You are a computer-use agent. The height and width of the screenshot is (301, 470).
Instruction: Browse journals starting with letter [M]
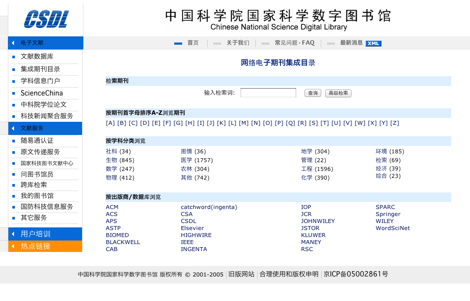click(244, 123)
